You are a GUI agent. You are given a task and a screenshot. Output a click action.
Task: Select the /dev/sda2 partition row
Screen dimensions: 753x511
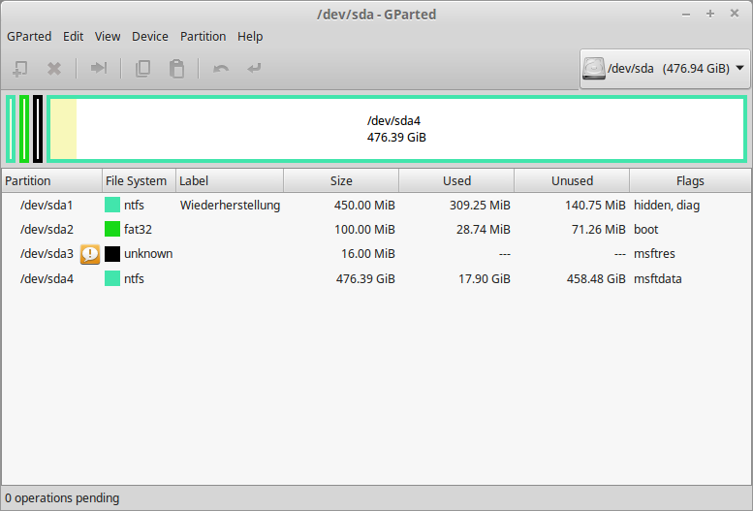376,229
